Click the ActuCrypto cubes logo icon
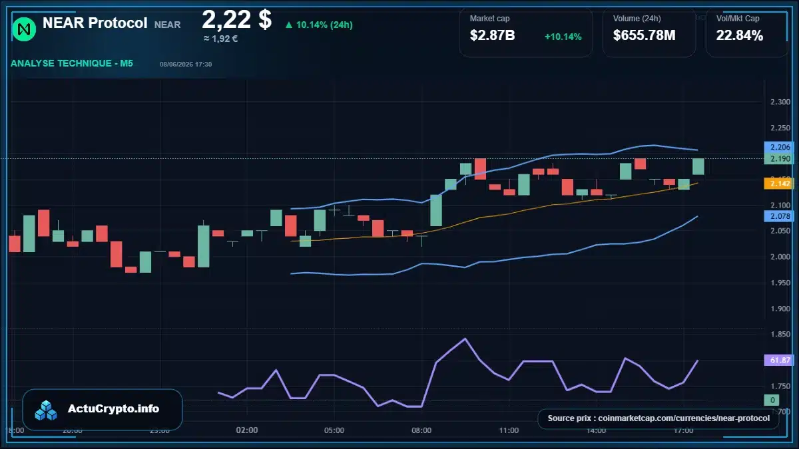 (47, 410)
